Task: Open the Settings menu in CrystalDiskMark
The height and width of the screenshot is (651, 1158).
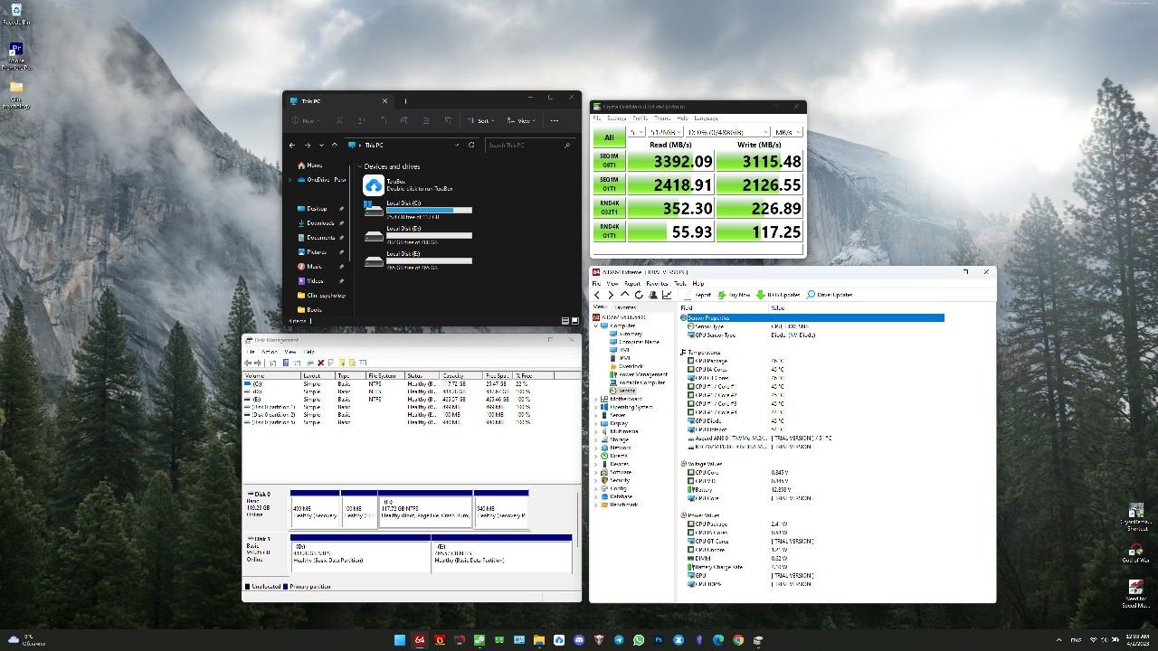Action: (x=616, y=118)
